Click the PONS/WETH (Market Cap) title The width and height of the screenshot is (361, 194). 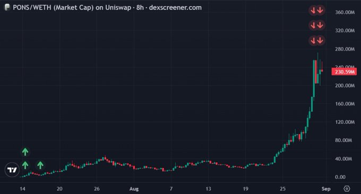click(54, 7)
